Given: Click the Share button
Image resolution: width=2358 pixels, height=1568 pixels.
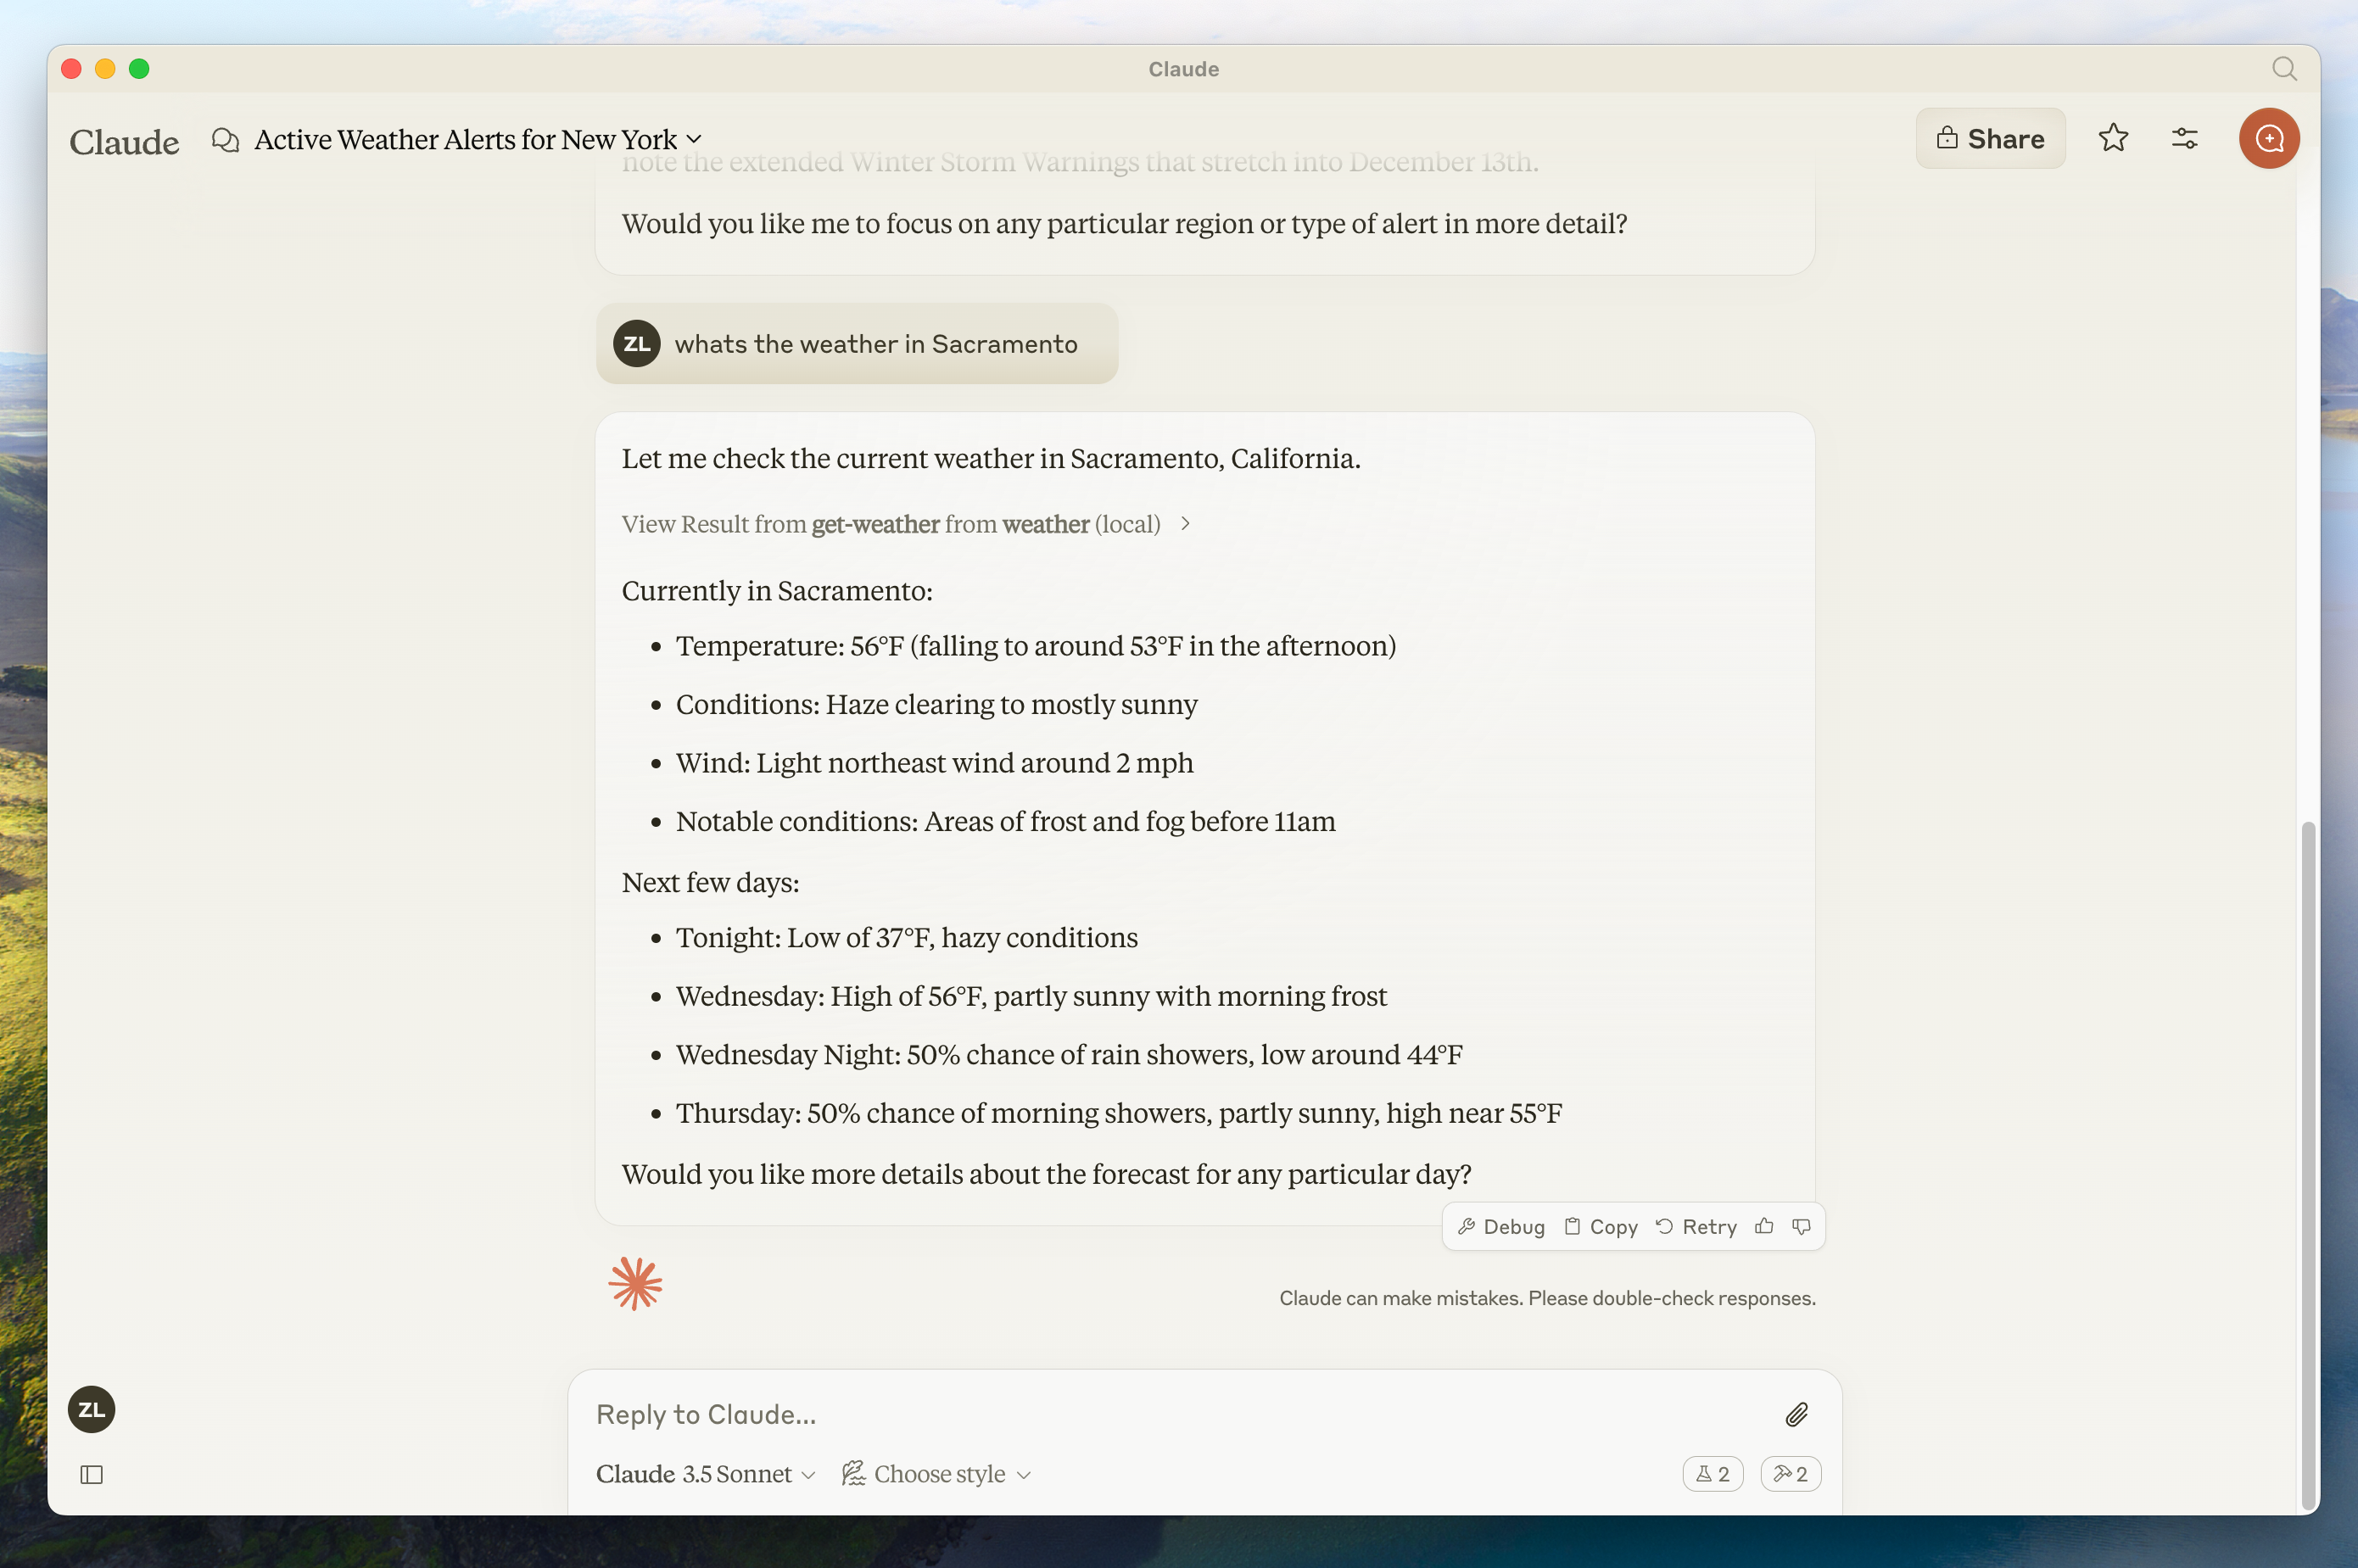Looking at the screenshot, I should click(1989, 138).
